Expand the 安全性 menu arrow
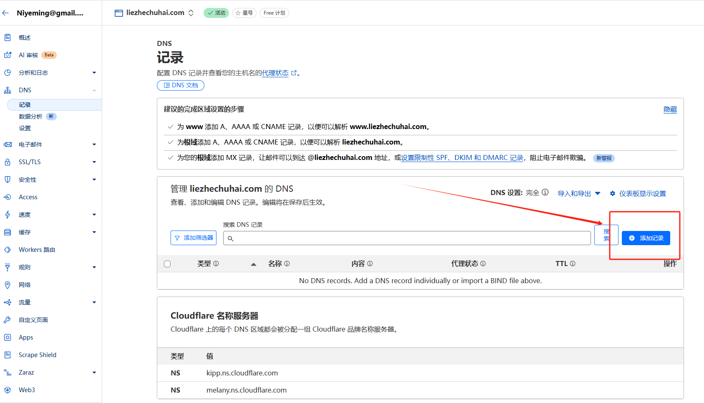Viewport: 704px width, 403px height. [x=94, y=180]
